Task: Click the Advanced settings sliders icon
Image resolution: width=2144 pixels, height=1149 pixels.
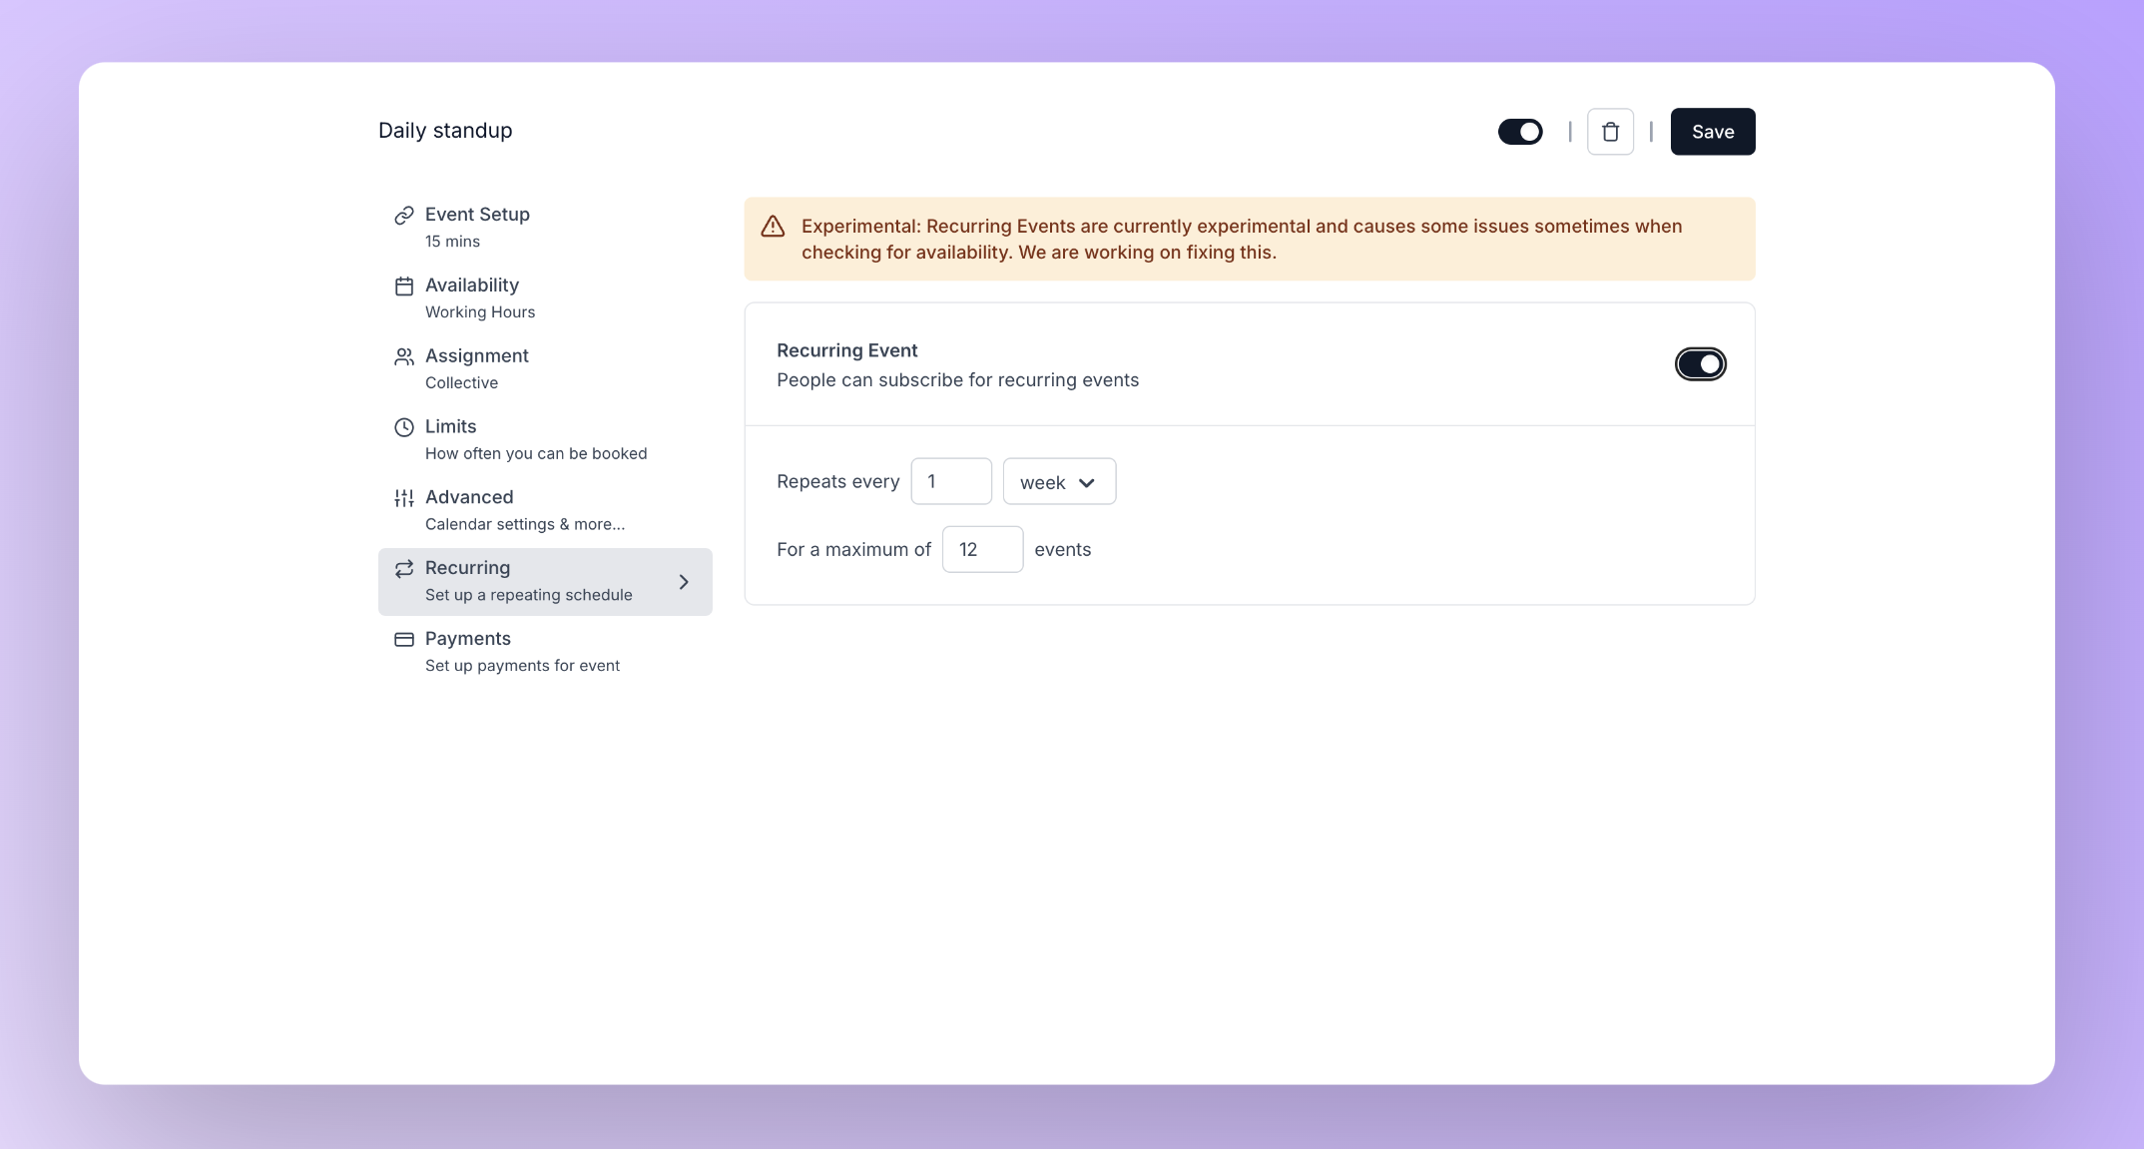Action: point(403,497)
